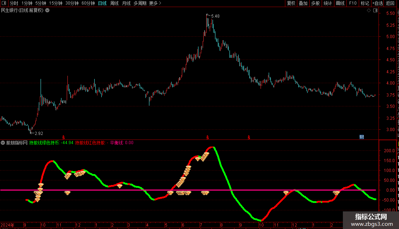Switch to 月线 monthly chart
This screenshot has height=229, width=399.
click(126, 3)
